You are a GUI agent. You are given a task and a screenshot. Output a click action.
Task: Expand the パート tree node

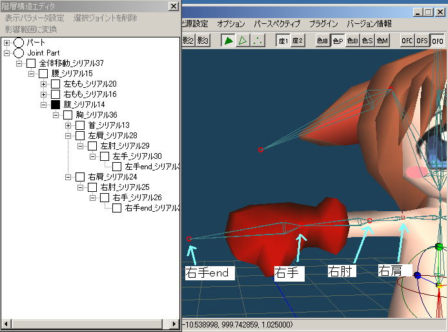point(7,43)
